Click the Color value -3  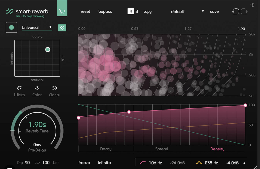point(37,88)
